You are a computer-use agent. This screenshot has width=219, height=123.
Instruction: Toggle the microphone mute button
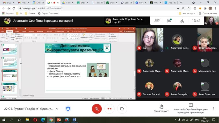point(97,109)
